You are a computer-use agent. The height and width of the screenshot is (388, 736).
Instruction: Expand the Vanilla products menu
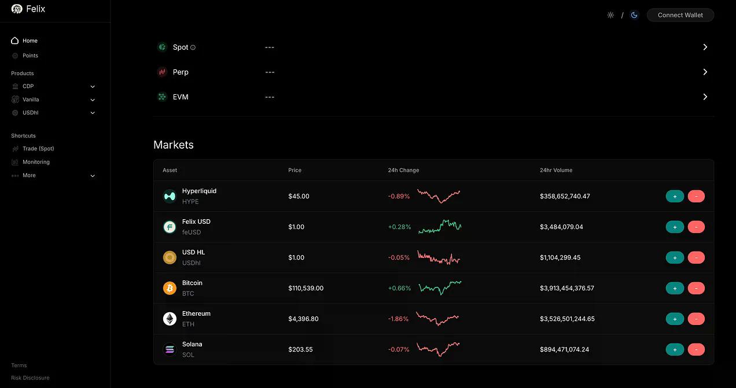pos(93,100)
